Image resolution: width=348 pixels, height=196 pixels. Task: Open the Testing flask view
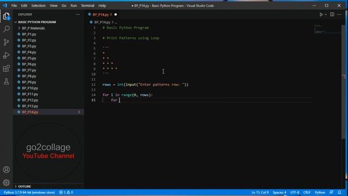(x=7, y=81)
